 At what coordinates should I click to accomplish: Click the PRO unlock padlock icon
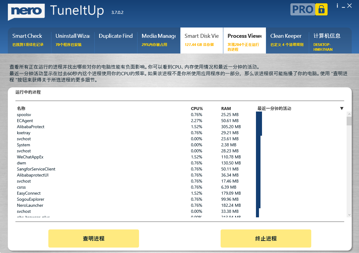coord(321,9)
